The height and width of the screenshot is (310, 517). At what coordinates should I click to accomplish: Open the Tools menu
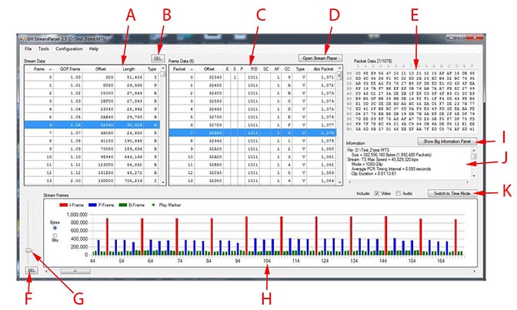(43, 48)
